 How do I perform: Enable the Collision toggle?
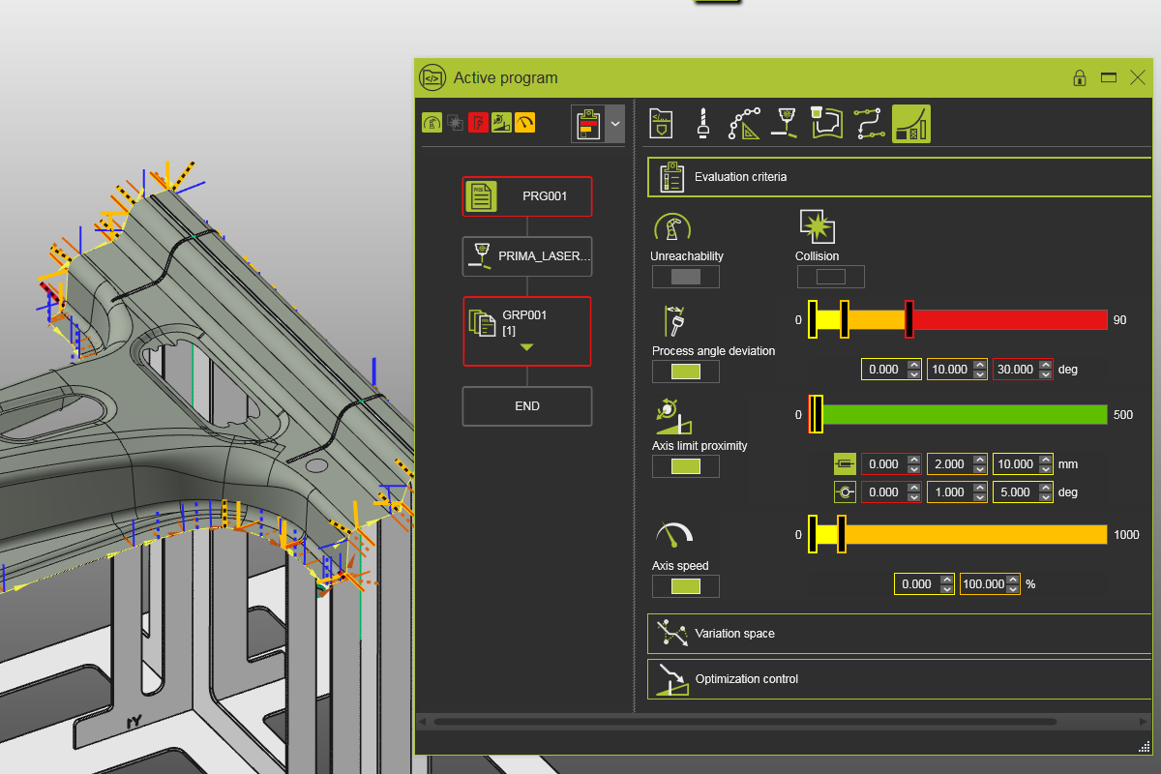pos(830,277)
